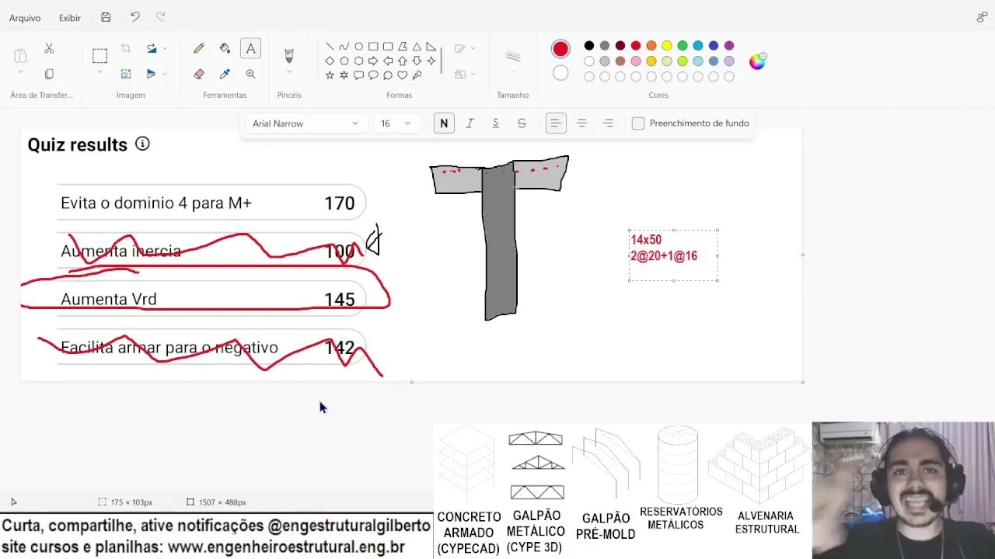Select the Text tool
This screenshot has height=559, width=995.
pos(250,48)
